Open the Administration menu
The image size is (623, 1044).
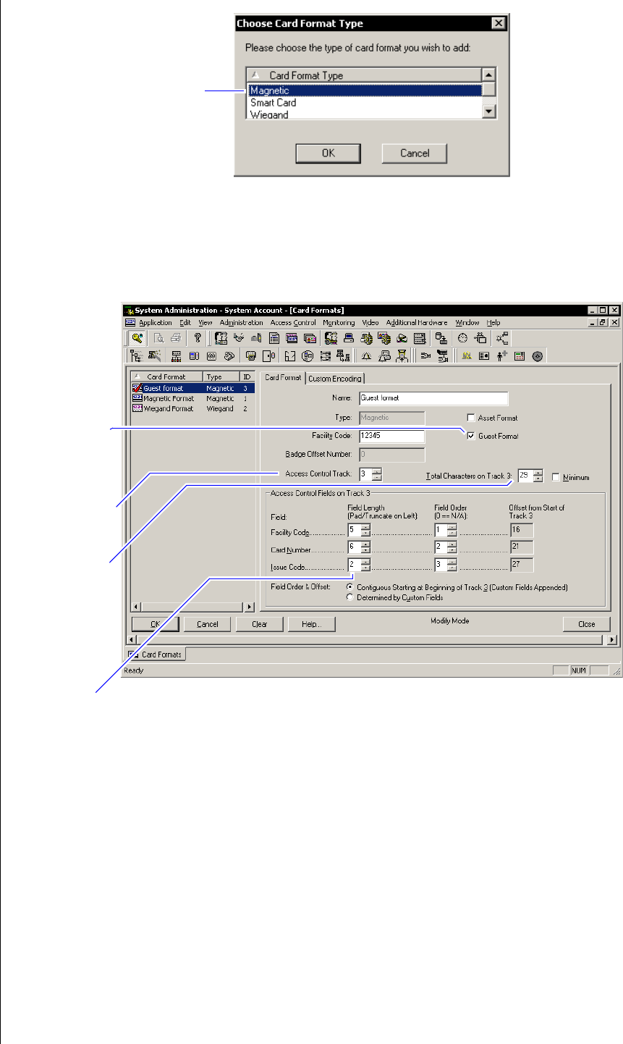coord(242,322)
